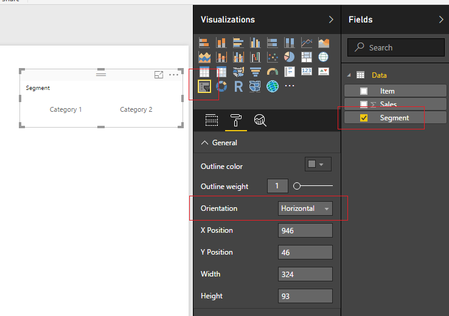Select the line and clustered column chart
The height and width of the screenshot is (316, 449).
click(x=238, y=57)
